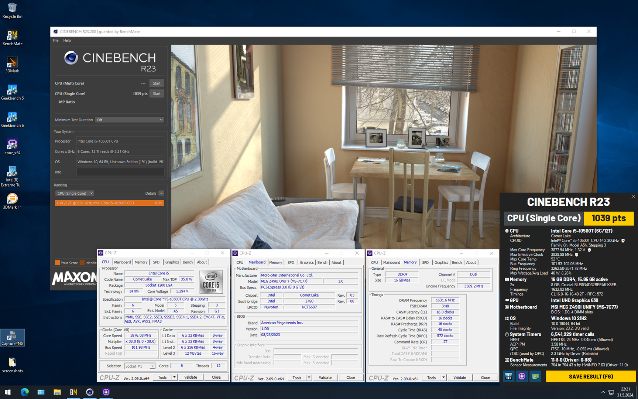Click Validate in the Memory CPU-Z window
The width and height of the screenshot is (638, 399).
[x=460, y=378]
